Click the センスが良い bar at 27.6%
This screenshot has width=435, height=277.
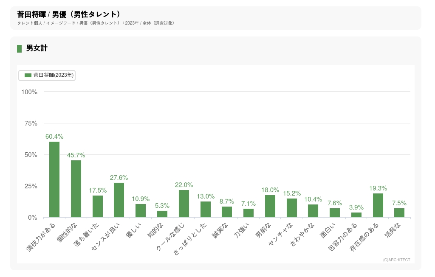[119, 200]
